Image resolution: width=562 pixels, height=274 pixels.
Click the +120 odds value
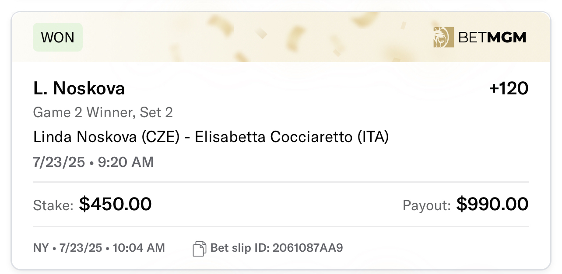click(509, 89)
